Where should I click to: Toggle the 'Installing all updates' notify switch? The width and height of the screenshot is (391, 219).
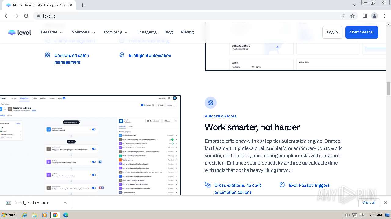[94, 188]
